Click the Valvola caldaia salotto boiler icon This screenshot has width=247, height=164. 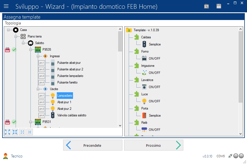(x=53, y=115)
